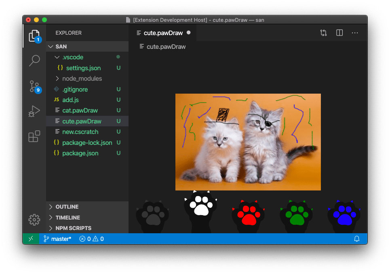The width and height of the screenshot is (390, 274).
Task: Switch to the cute.pawDraw editor tab
Action: (x=164, y=33)
